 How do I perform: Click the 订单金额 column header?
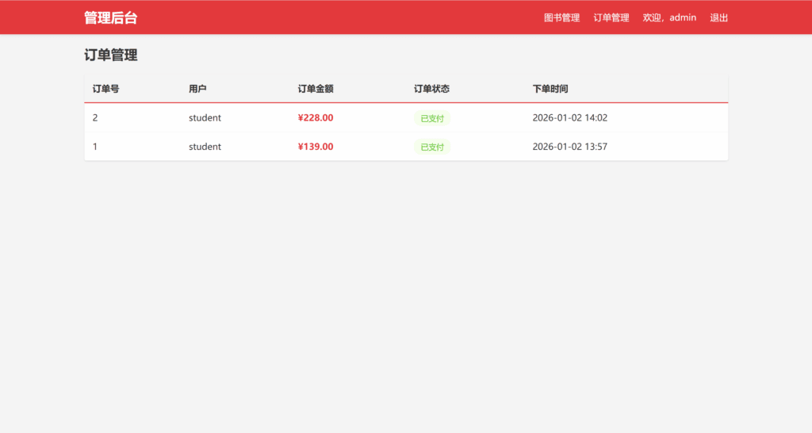(x=315, y=89)
